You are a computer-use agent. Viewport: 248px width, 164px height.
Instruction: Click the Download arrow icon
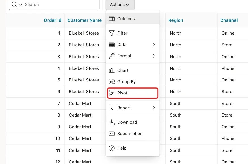[x=111, y=122]
